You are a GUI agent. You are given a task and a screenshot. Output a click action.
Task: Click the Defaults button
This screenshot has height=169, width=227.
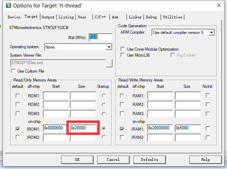149,159
